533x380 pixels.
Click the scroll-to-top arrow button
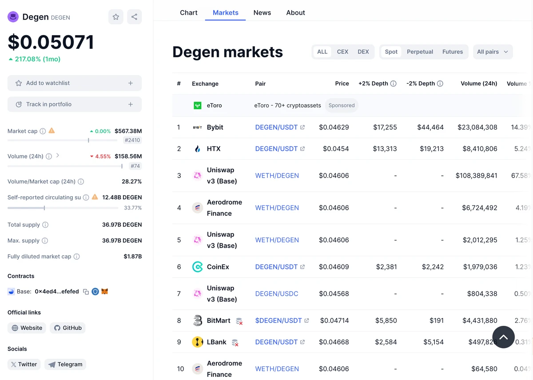coord(503,337)
